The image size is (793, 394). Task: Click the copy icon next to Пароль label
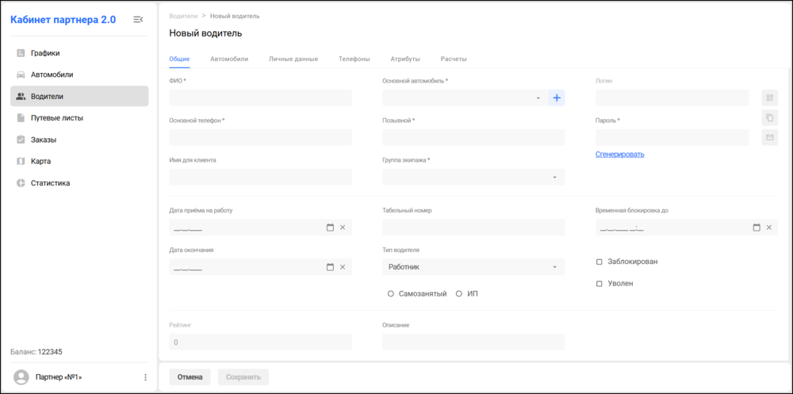coord(770,117)
